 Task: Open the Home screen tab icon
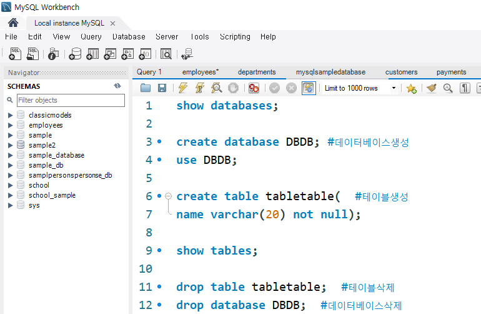(13, 23)
